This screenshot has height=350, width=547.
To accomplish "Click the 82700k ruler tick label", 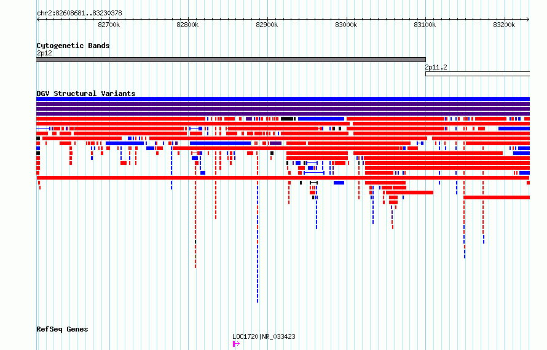I will (109, 25).
